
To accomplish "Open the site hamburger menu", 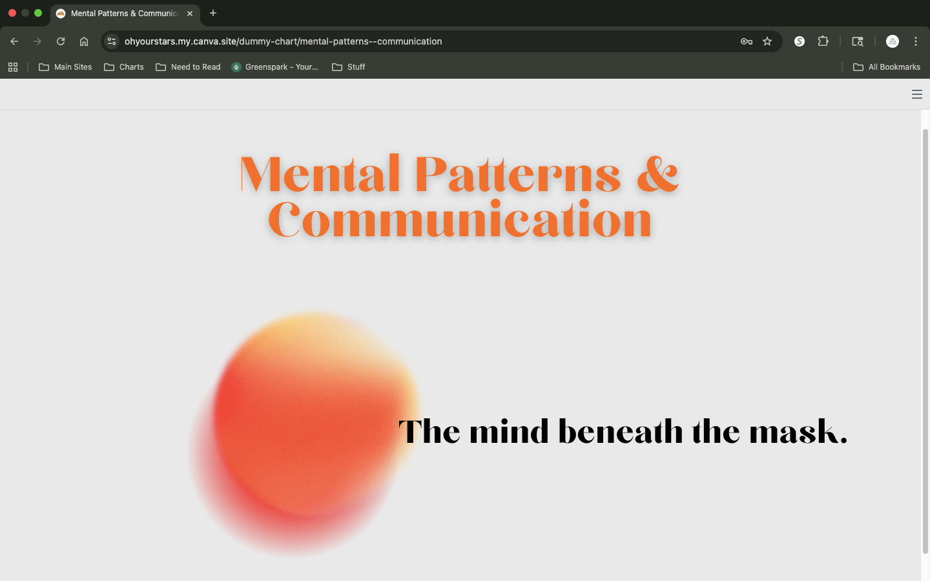I will [916, 94].
